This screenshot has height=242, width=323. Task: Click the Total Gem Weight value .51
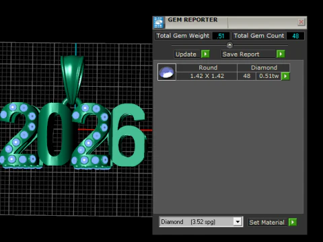[x=221, y=36]
